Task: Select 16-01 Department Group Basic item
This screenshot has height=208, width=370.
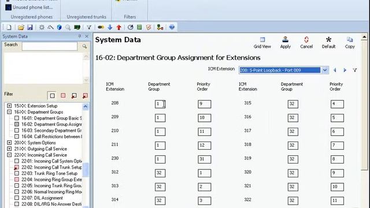Action: 51,118
